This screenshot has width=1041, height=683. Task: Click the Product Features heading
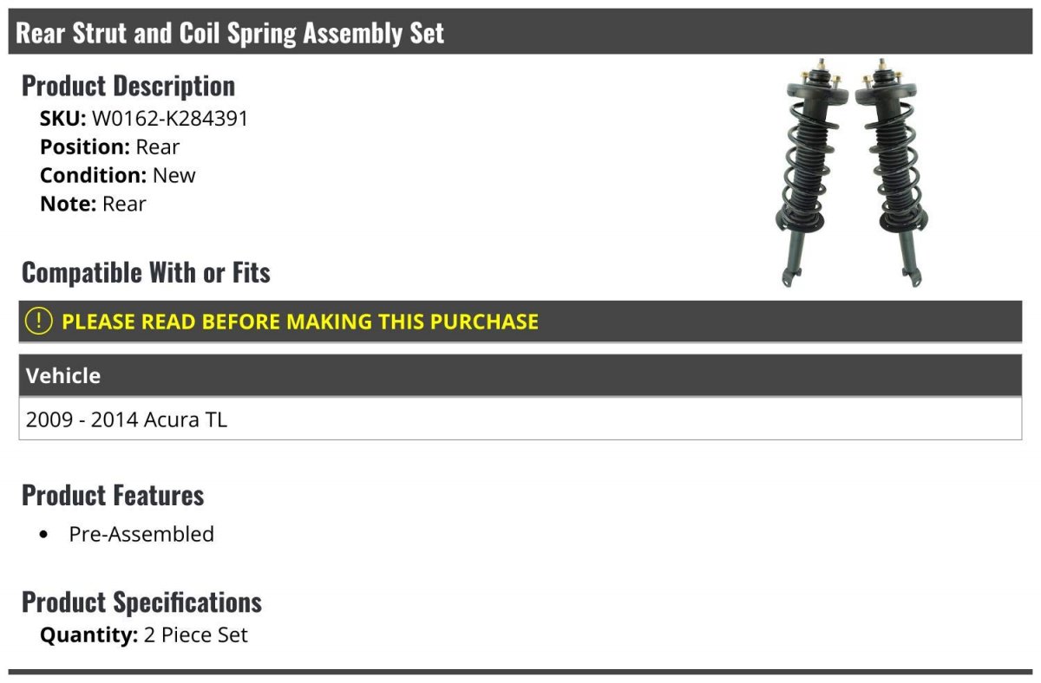[113, 495]
